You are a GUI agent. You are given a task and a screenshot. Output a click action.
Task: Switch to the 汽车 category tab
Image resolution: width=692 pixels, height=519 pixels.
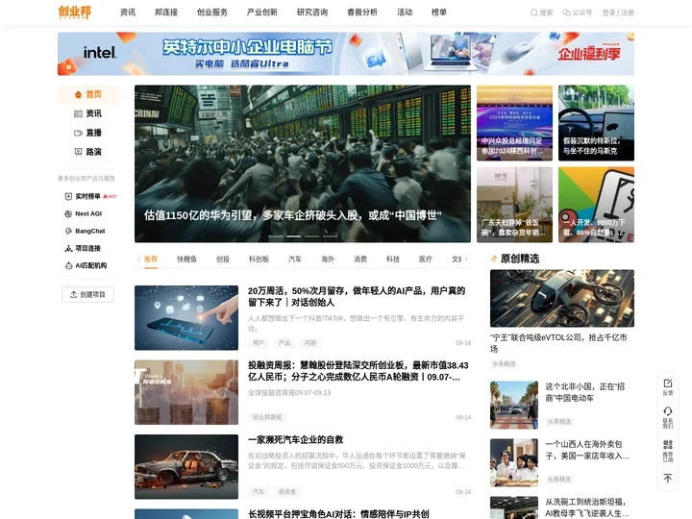(x=295, y=259)
